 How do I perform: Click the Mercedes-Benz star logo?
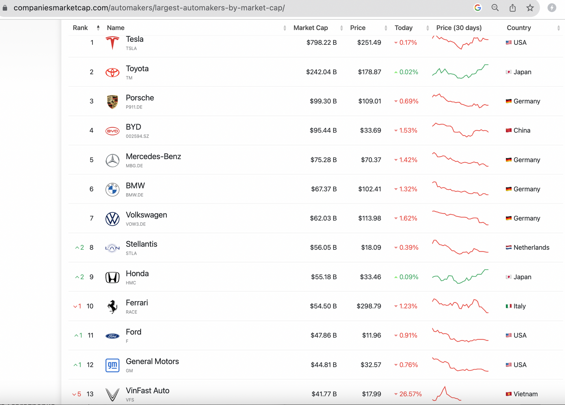(112, 160)
